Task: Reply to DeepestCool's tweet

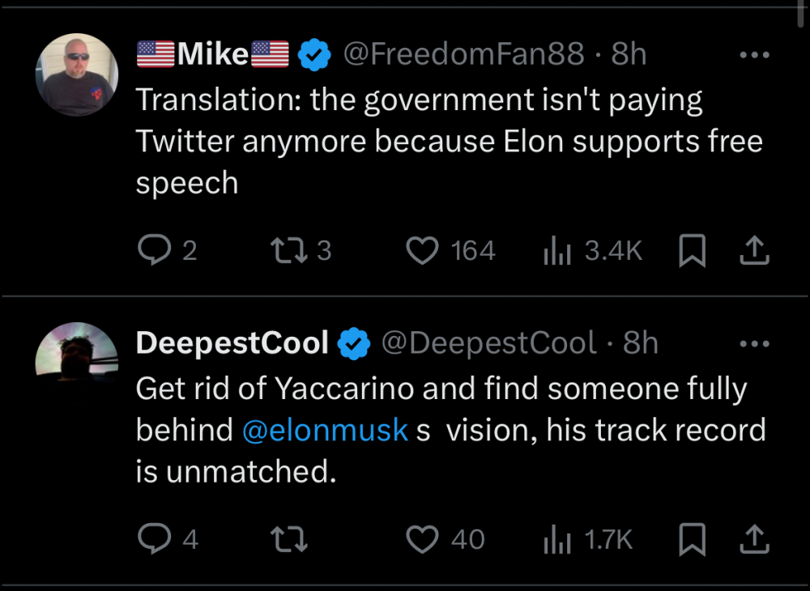Action: 153,539
